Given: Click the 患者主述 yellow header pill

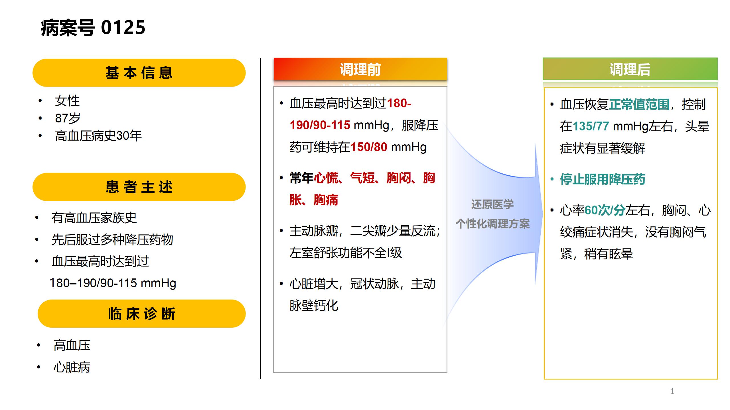Looking at the screenshot, I should click(139, 187).
